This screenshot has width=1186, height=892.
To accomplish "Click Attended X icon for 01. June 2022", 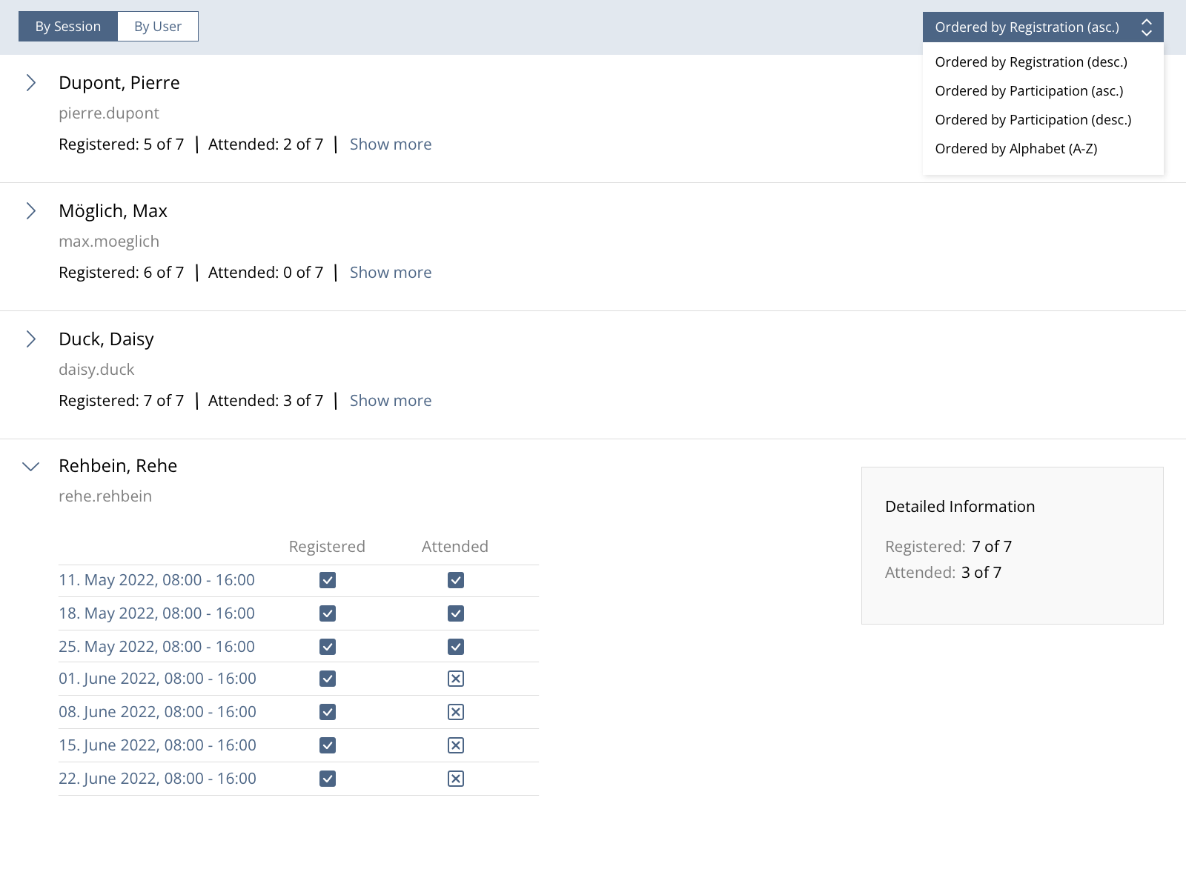I will 456,679.
